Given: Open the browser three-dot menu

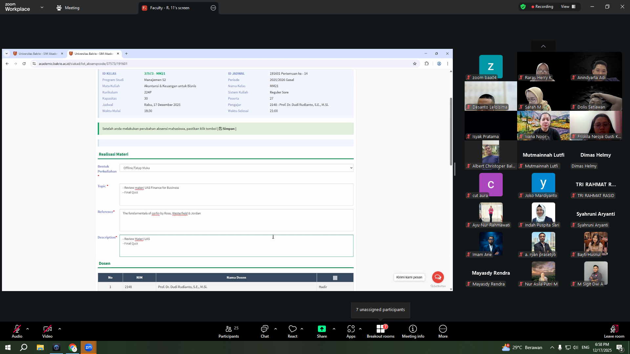Looking at the screenshot, I should click(448, 64).
